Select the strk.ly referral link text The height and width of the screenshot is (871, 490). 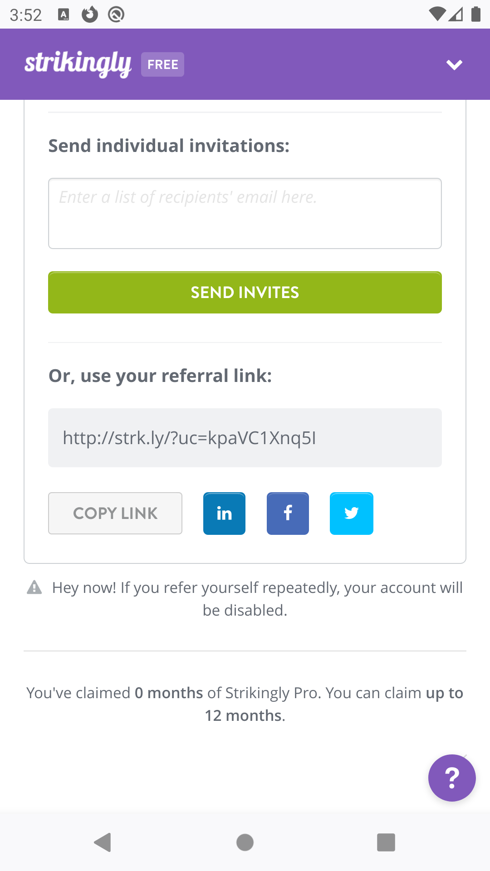[191, 438]
